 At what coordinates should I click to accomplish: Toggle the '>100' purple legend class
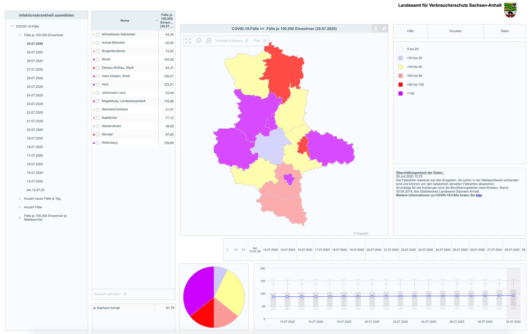point(401,93)
